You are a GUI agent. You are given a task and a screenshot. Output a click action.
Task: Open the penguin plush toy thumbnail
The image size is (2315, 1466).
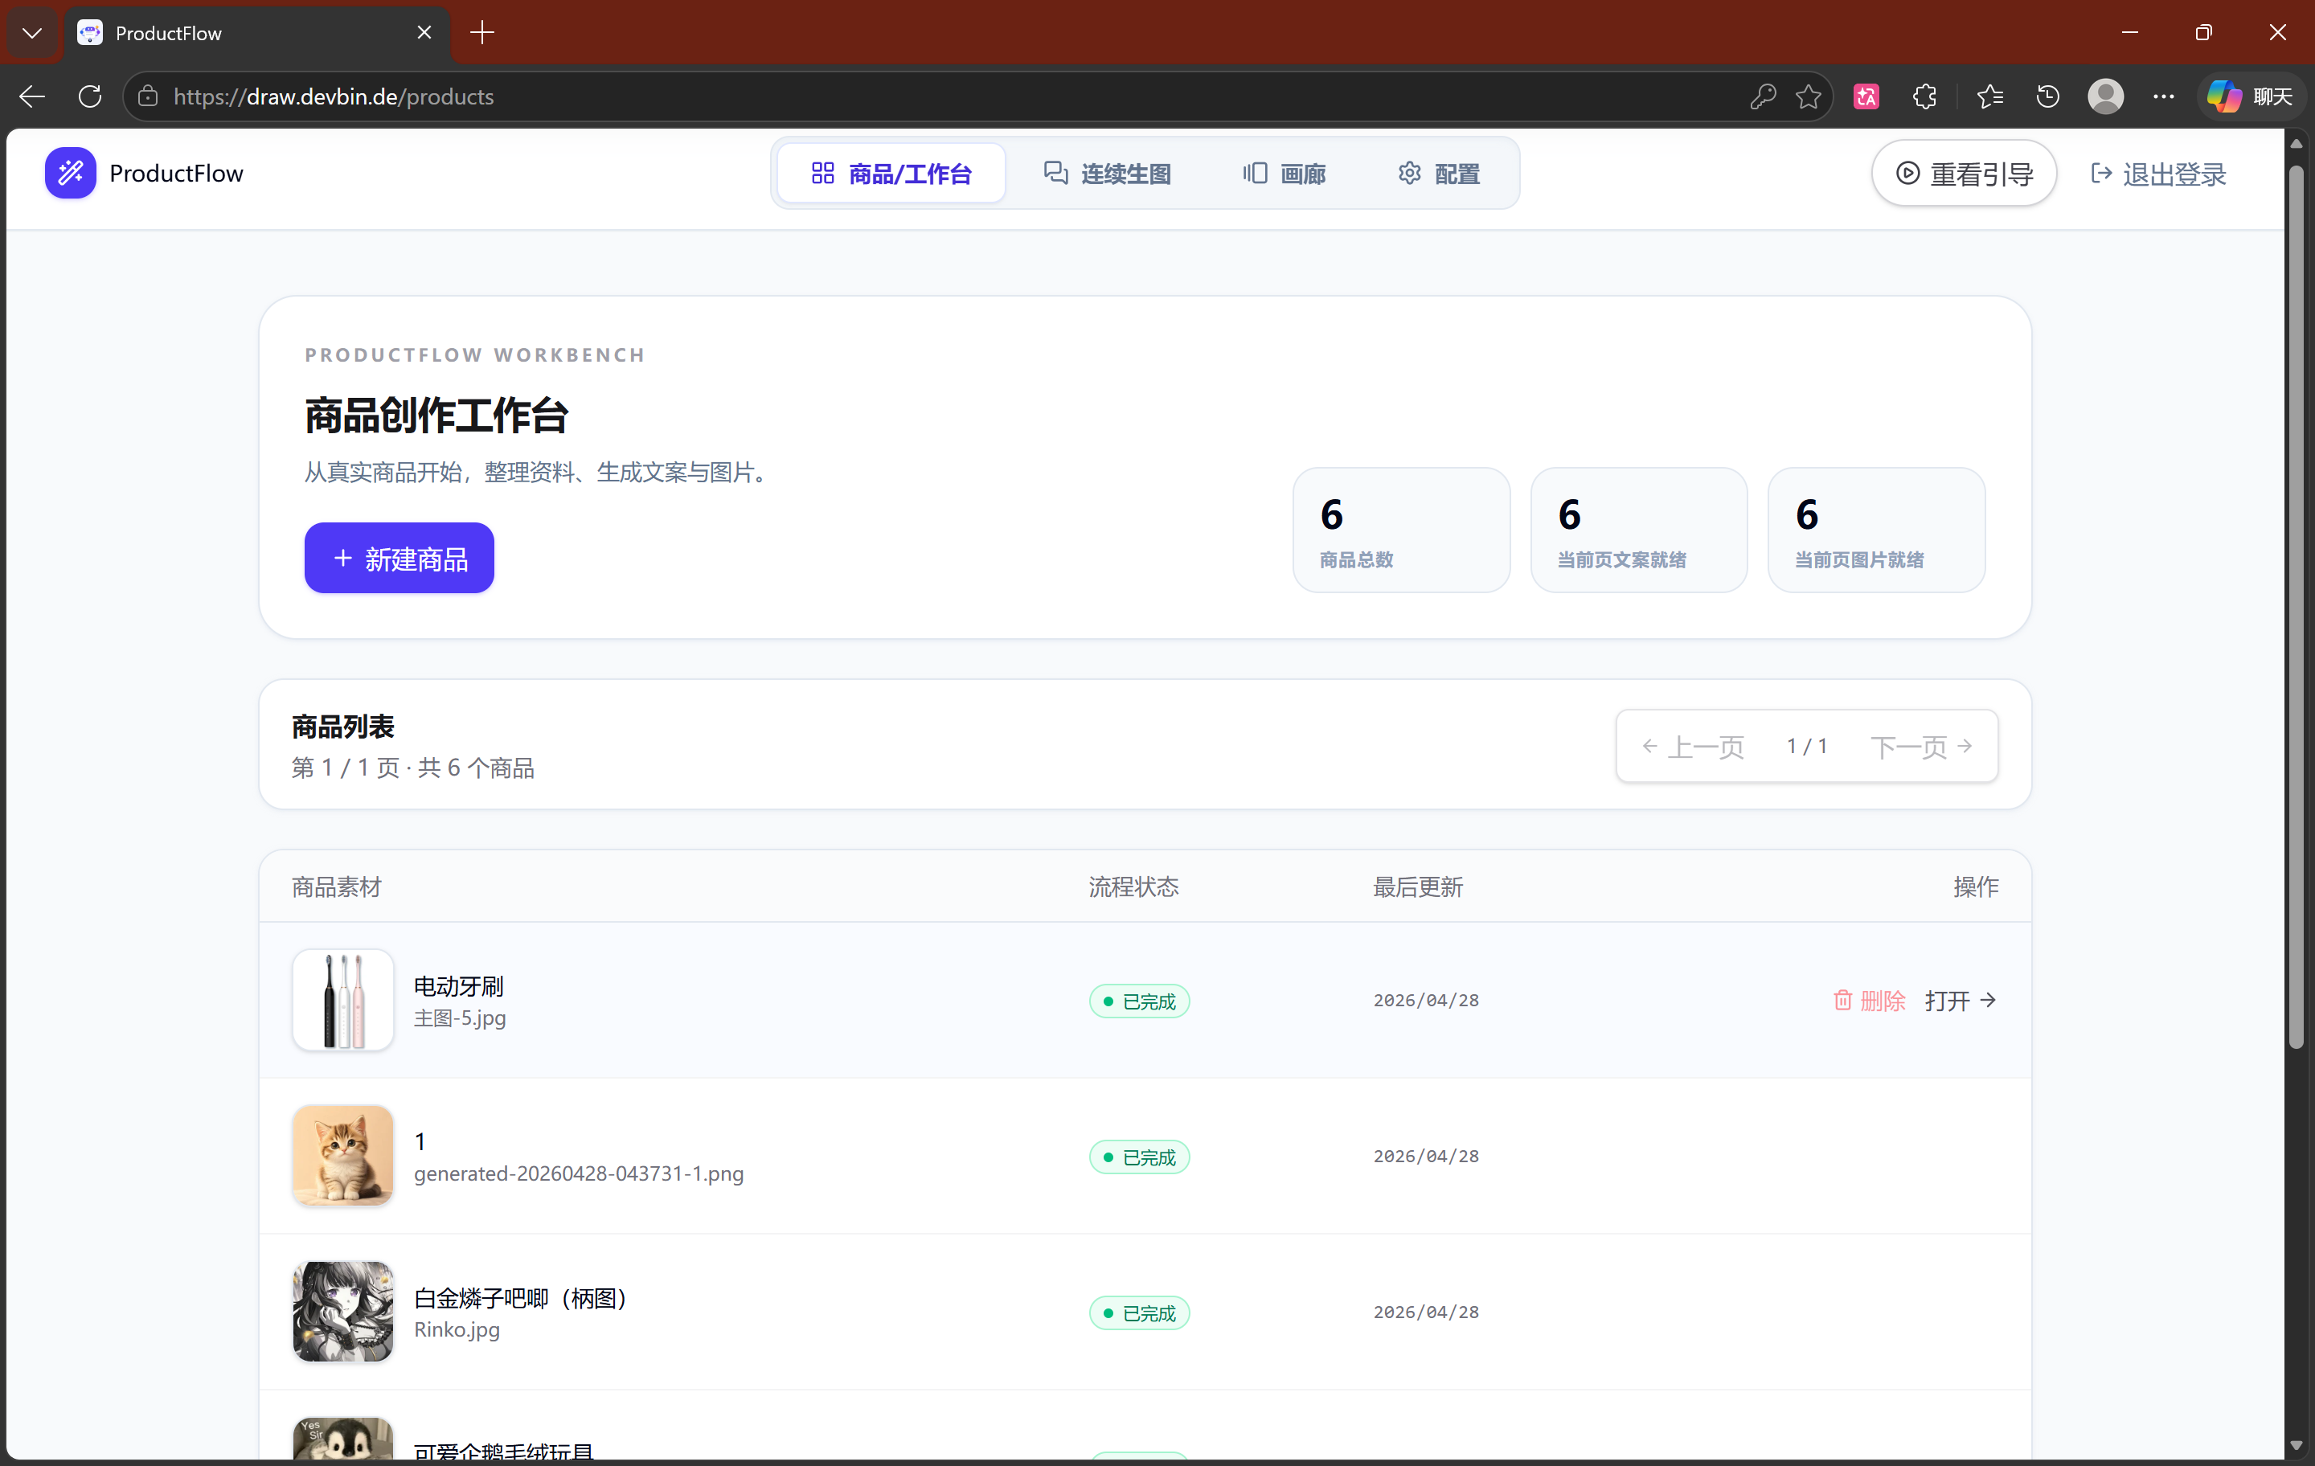tap(343, 1439)
